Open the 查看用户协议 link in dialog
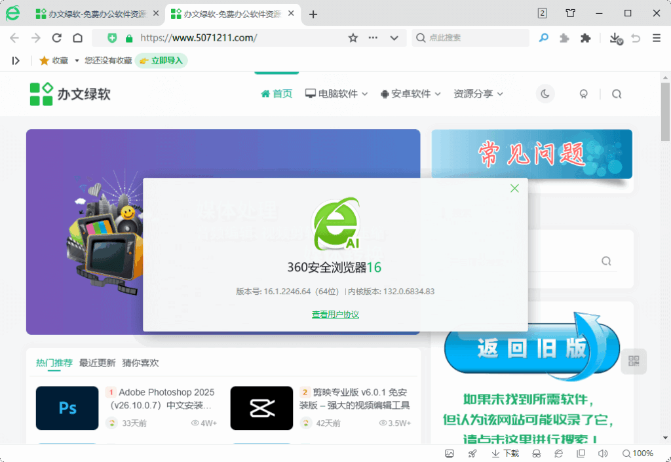The width and height of the screenshot is (671, 462). click(x=335, y=314)
